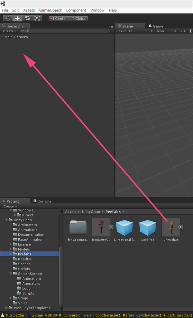This screenshot has width=193, height=318.
Task: Open the Textured draw mode dropdown
Action: tap(135, 31)
